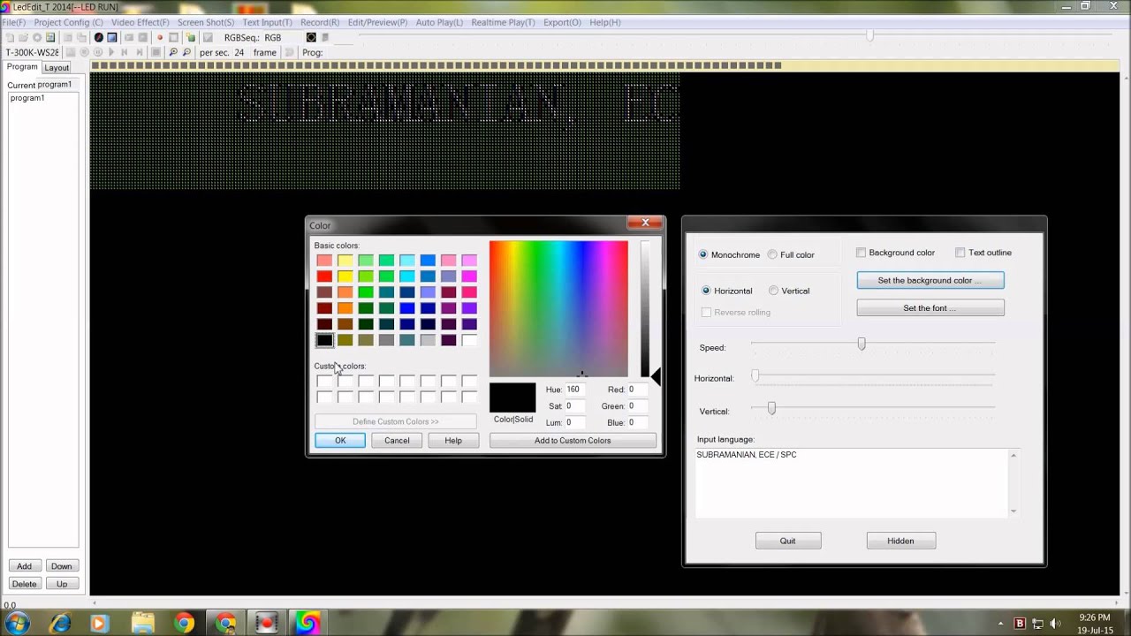Screen dimensions: 1131x636
Task: Open the Export(O) menu
Action: pos(562,22)
